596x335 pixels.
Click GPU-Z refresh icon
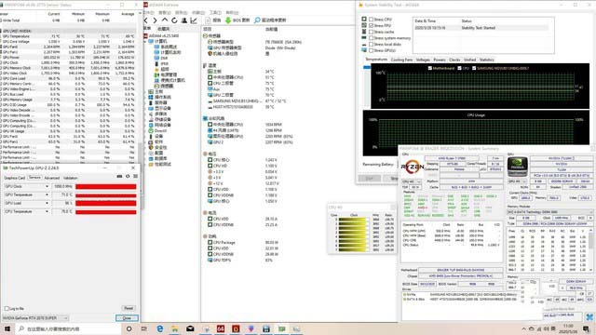(x=128, y=176)
